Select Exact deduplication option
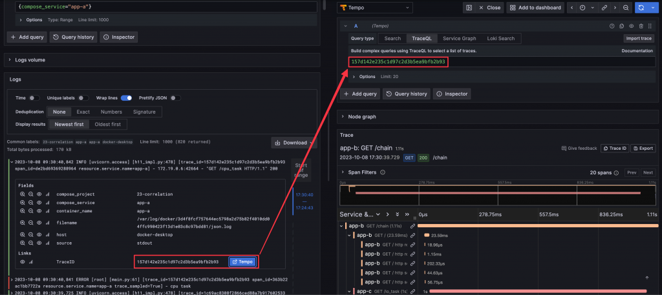 click(x=83, y=112)
